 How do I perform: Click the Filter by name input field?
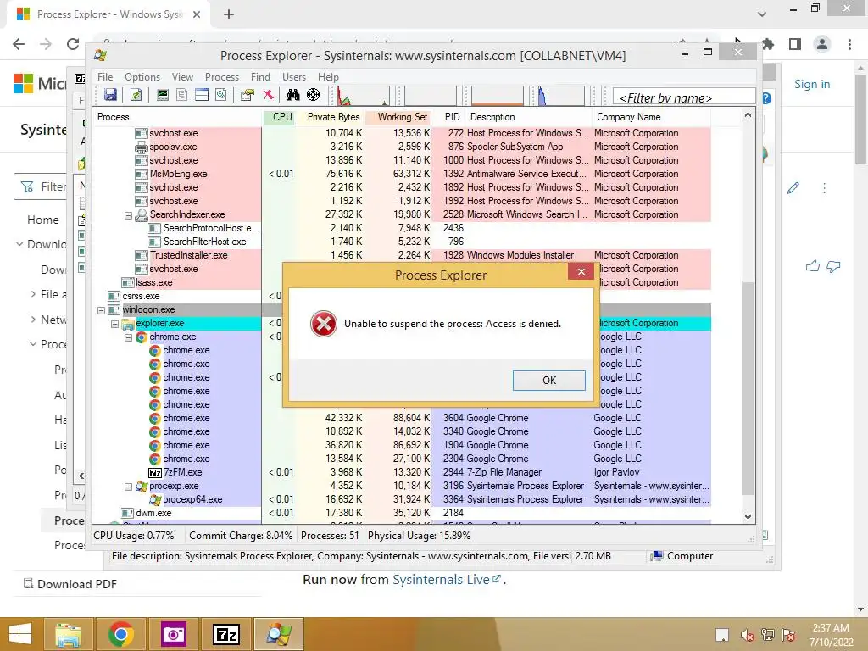pyautogui.click(x=684, y=98)
